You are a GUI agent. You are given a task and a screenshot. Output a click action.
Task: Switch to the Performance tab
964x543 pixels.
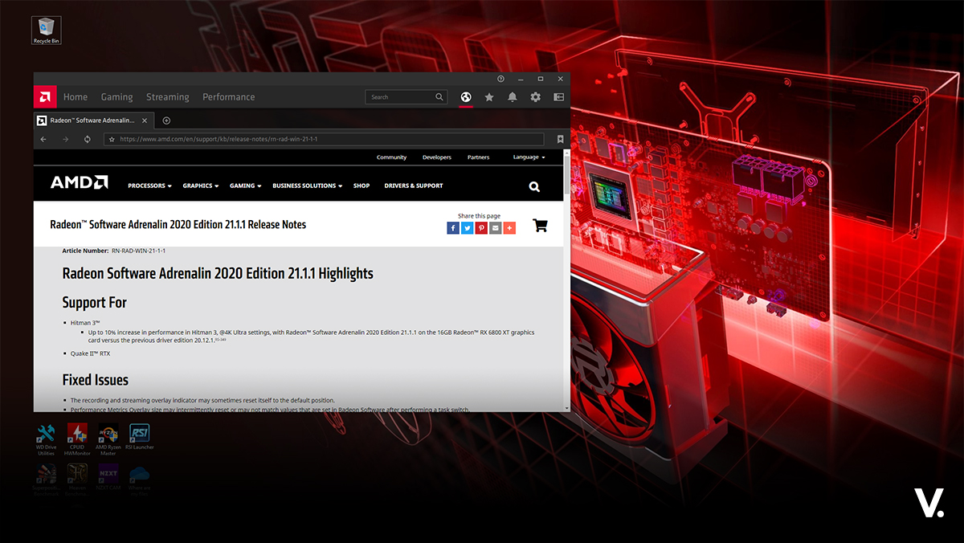point(228,97)
